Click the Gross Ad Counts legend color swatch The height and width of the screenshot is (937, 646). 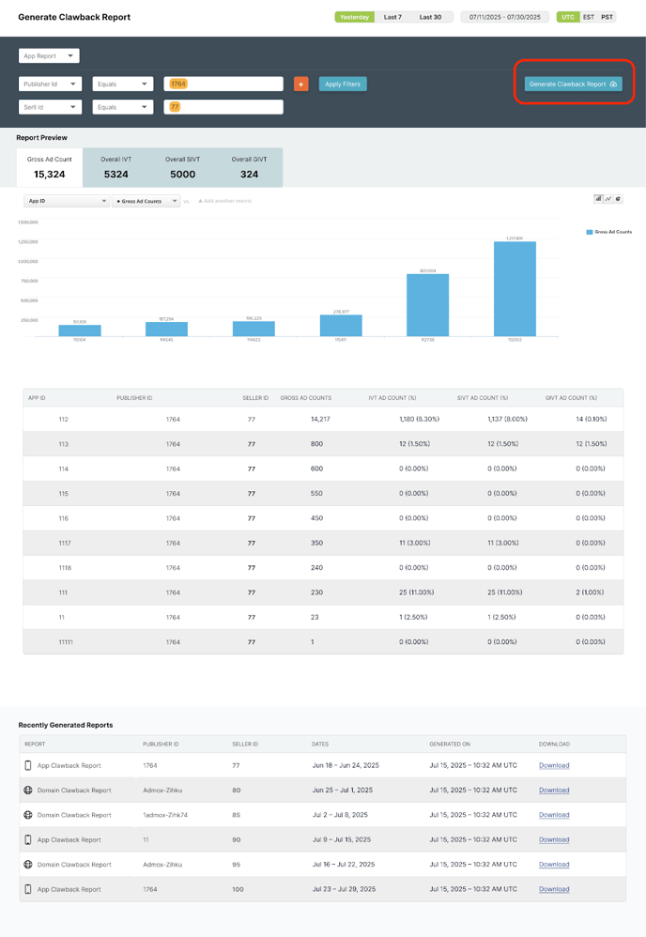coord(589,231)
